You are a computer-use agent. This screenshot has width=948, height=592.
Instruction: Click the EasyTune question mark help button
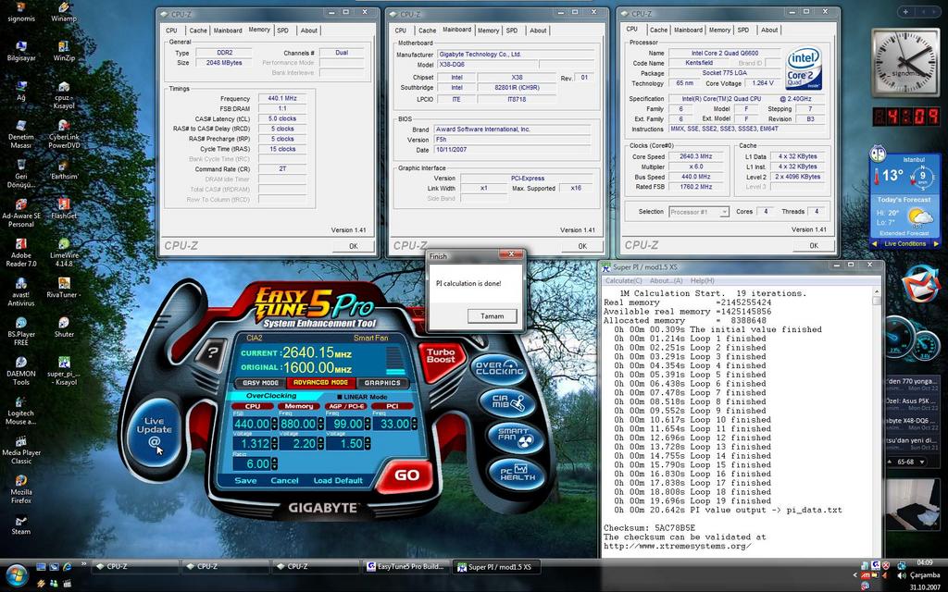tap(210, 352)
